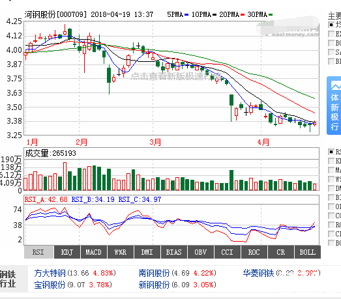The width and height of the screenshot is (341, 299).
Task: Open the 新钢股份 stock link
Action: (x=154, y=285)
